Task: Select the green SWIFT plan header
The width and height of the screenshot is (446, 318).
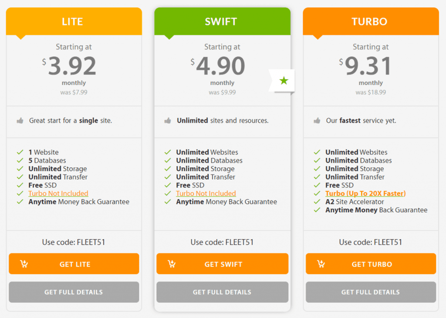Action: click(x=222, y=22)
